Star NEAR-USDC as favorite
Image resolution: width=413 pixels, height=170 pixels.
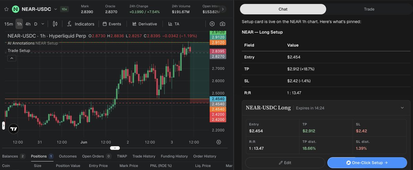pos(6,9)
